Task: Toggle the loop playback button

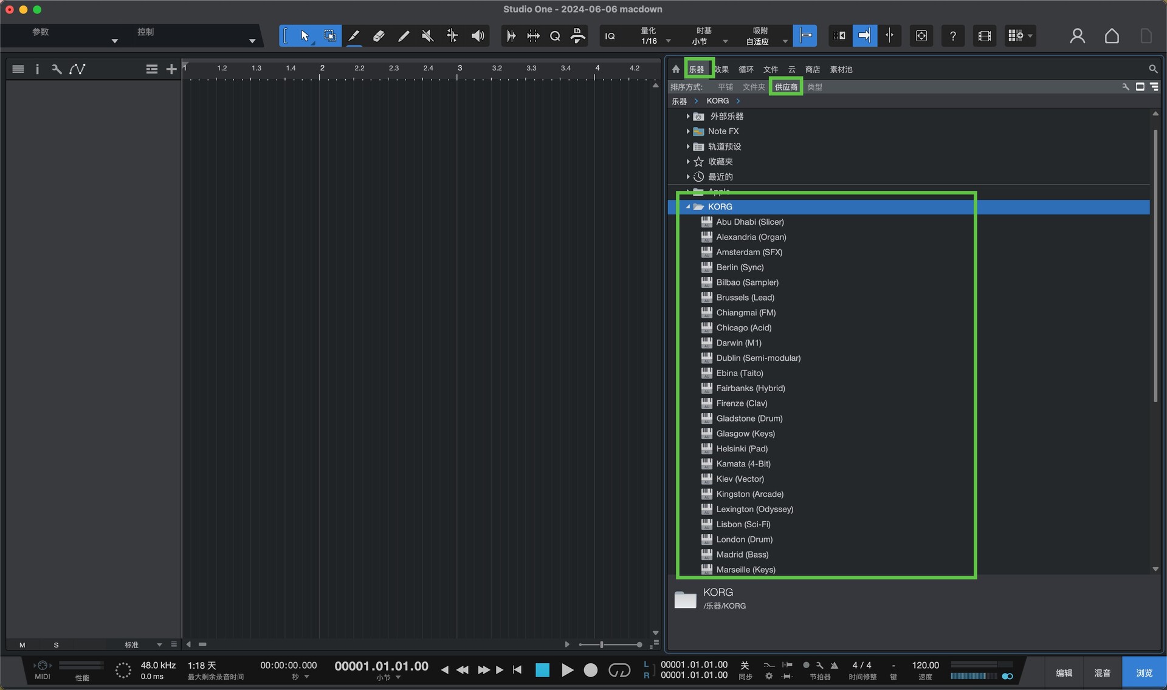Action: pos(619,670)
